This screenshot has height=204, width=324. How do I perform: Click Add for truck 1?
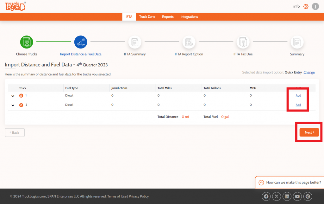tap(298, 95)
